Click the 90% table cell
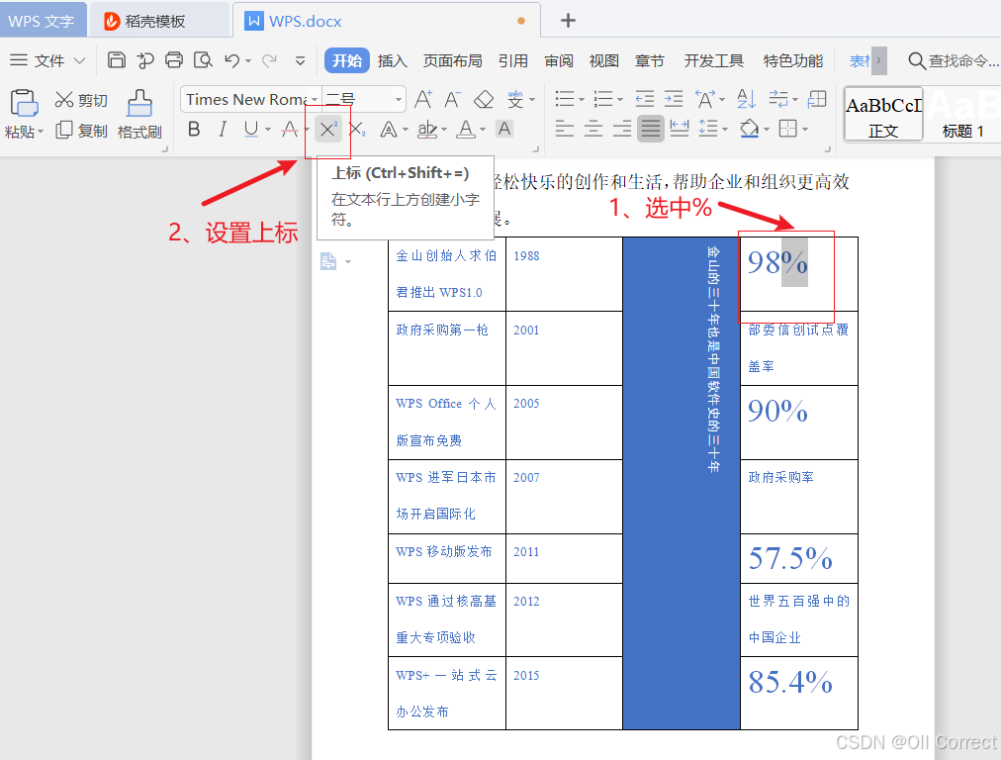Image resolution: width=1001 pixels, height=760 pixels. click(798, 423)
